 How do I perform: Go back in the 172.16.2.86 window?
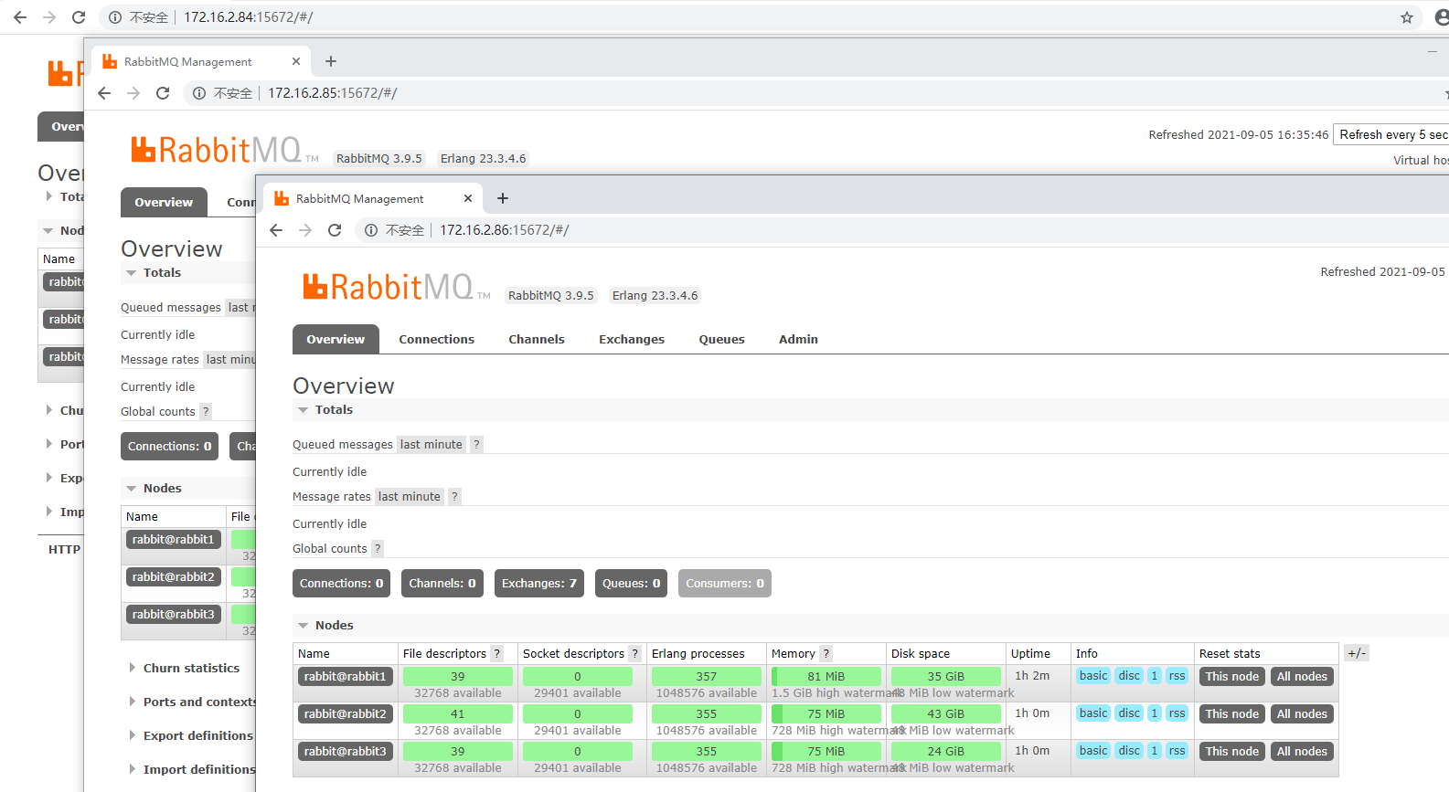coord(276,230)
